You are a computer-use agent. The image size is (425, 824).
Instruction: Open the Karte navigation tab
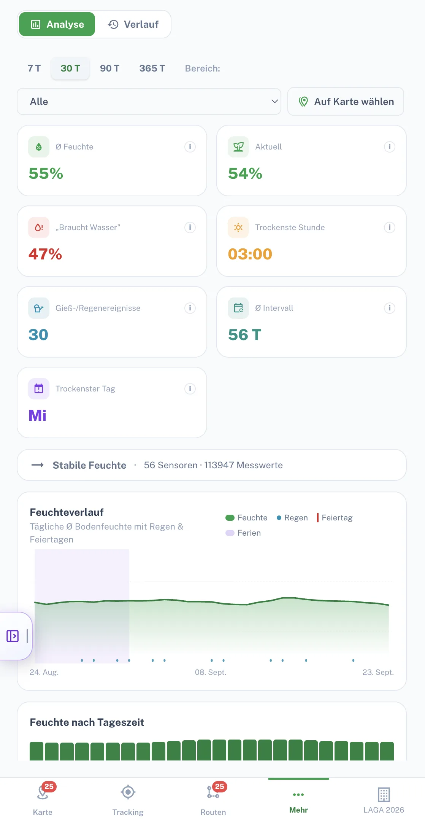[x=43, y=800]
